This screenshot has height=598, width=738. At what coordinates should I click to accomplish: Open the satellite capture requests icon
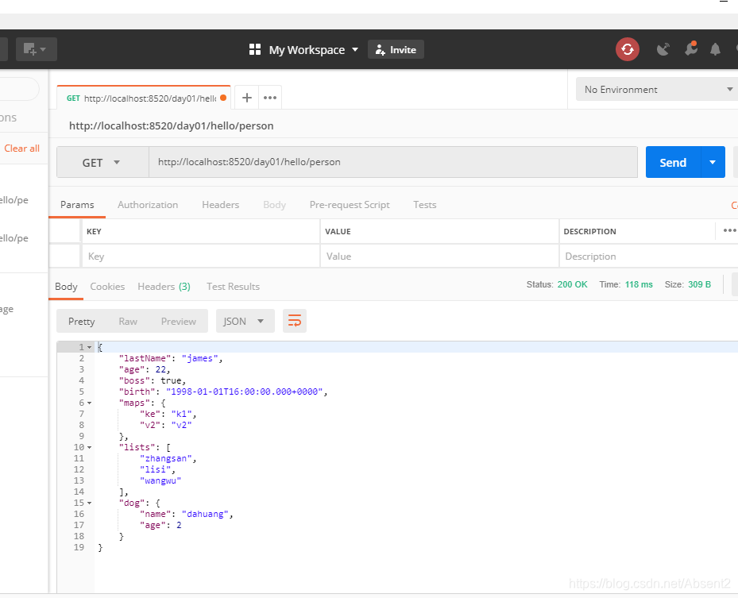[x=663, y=49]
